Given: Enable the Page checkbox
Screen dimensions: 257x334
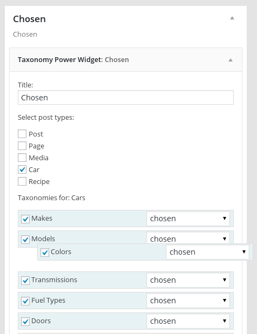Looking at the screenshot, I should tap(22, 146).
